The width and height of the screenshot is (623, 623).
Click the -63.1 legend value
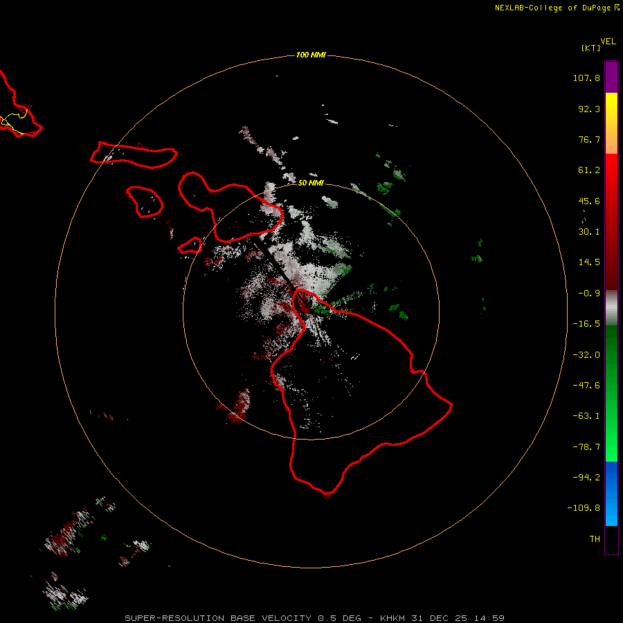pyautogui.click(x=586, y=416)
